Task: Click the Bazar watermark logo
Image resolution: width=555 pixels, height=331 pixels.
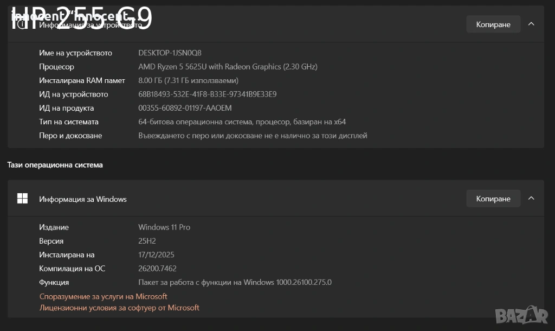Action: coord(530,314)
